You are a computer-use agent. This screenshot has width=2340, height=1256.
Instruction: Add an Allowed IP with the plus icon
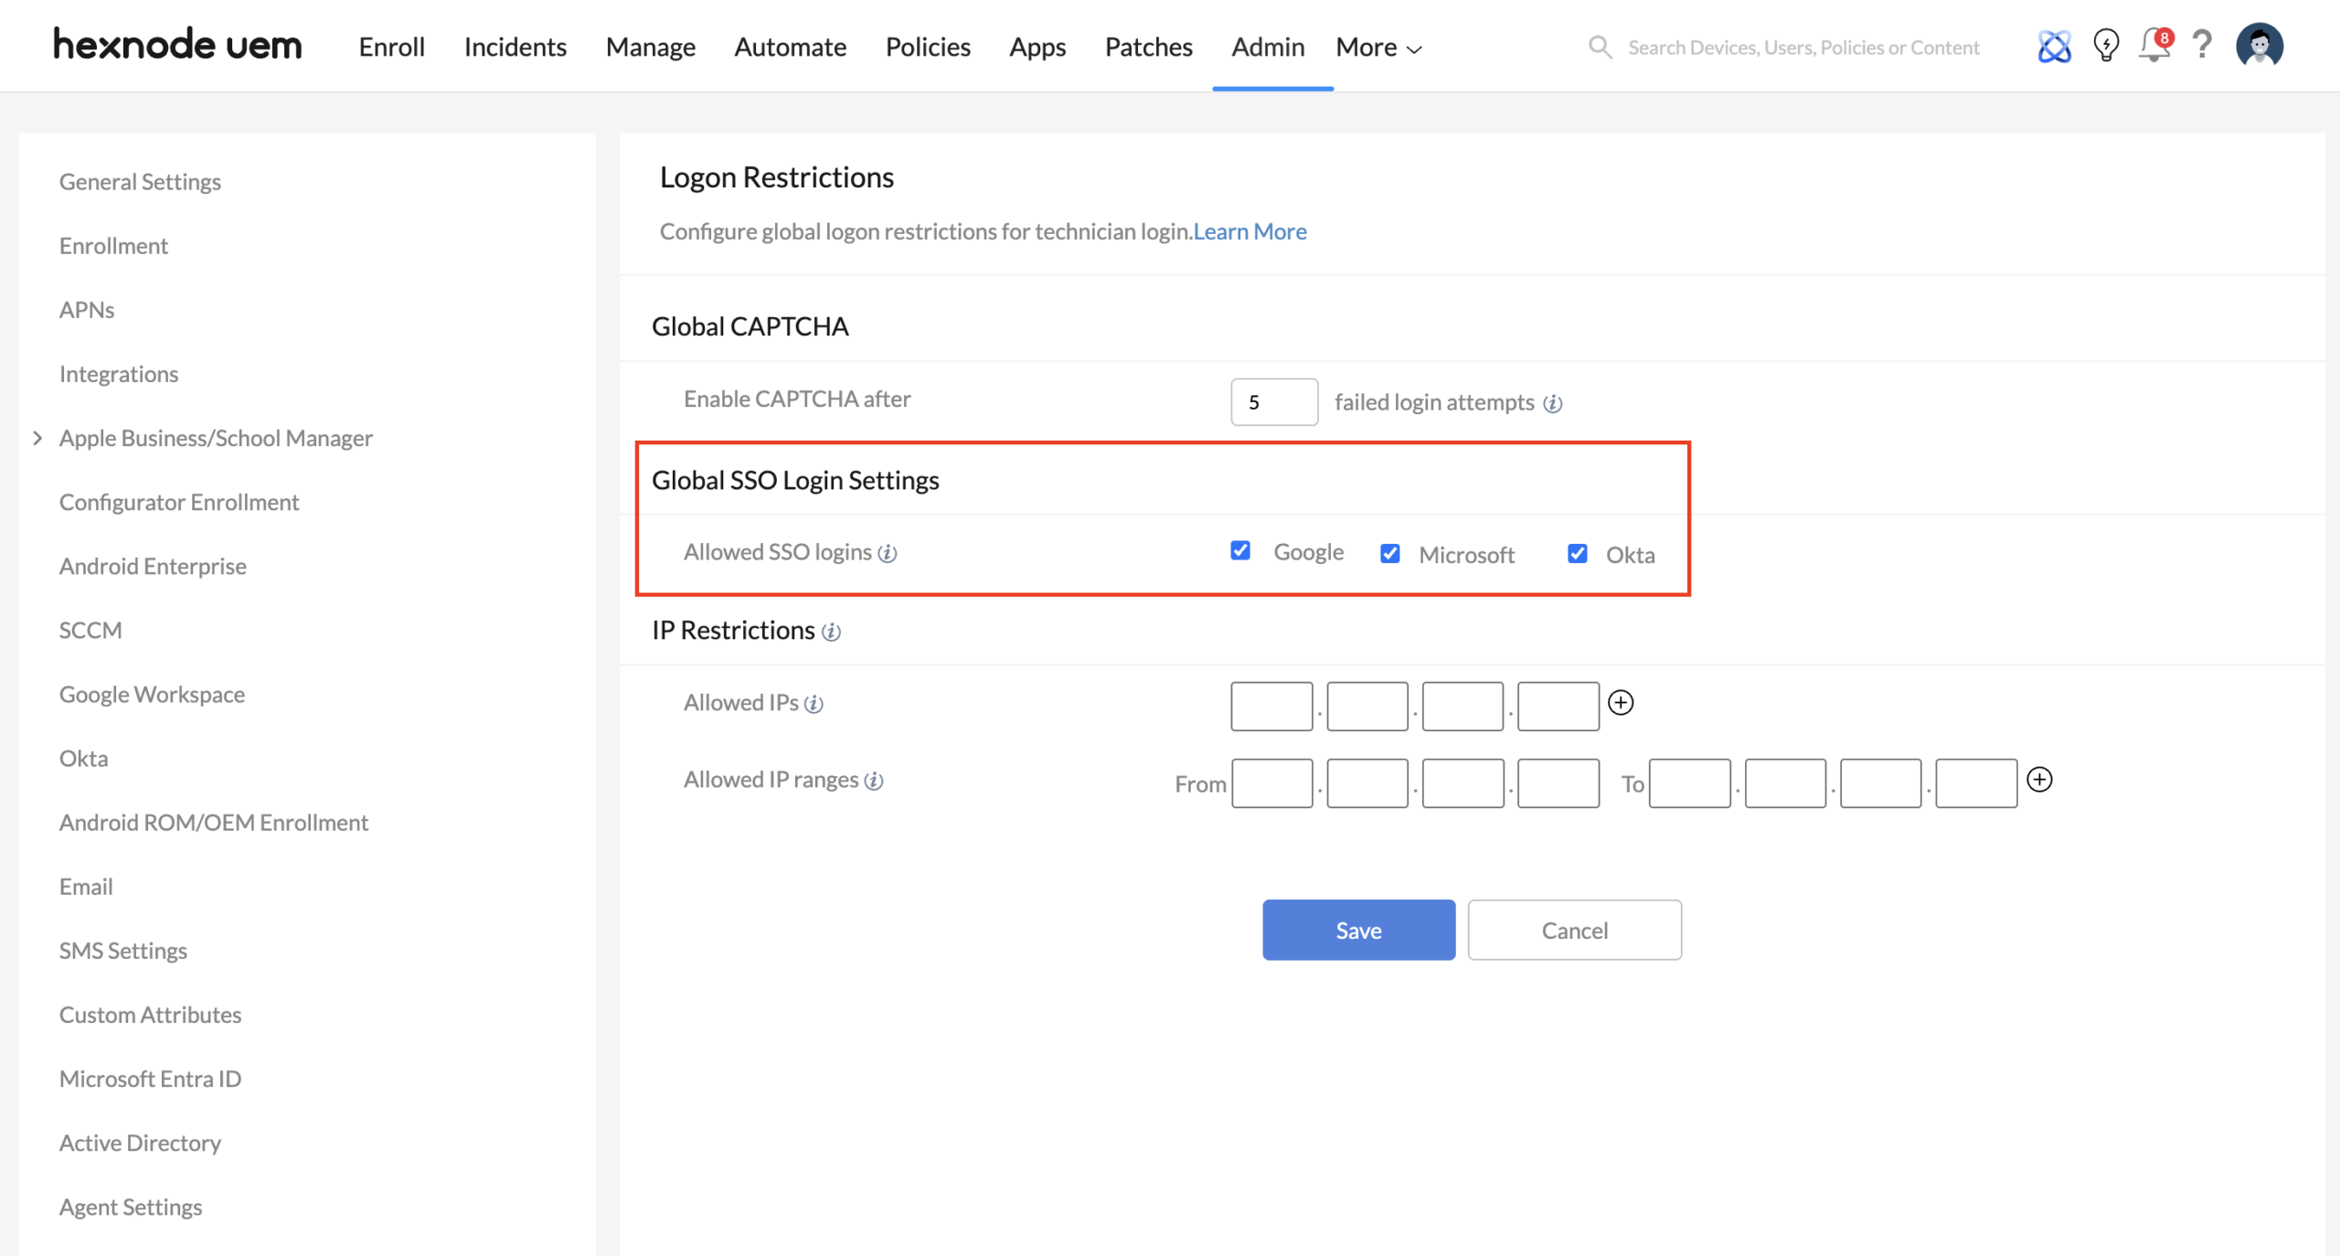(x=1621, y=704)
